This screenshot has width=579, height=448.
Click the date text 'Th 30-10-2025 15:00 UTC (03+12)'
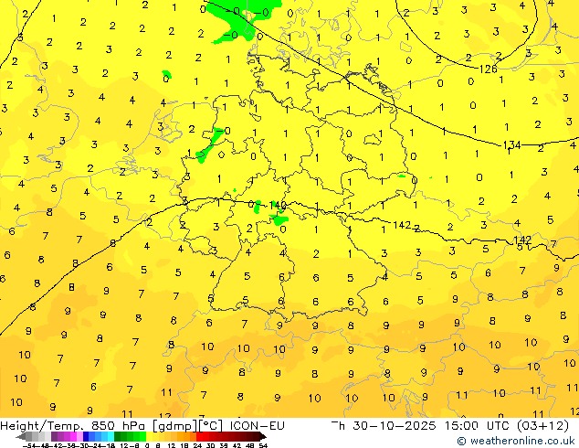pos(449,426)
